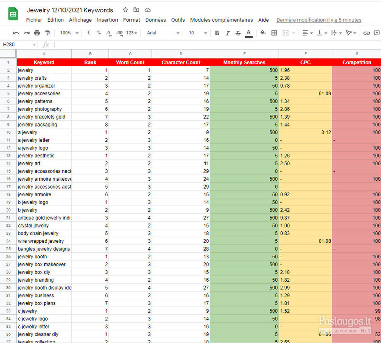Select the Keyword header cell

pyautogui.click(x=44, y=63)
